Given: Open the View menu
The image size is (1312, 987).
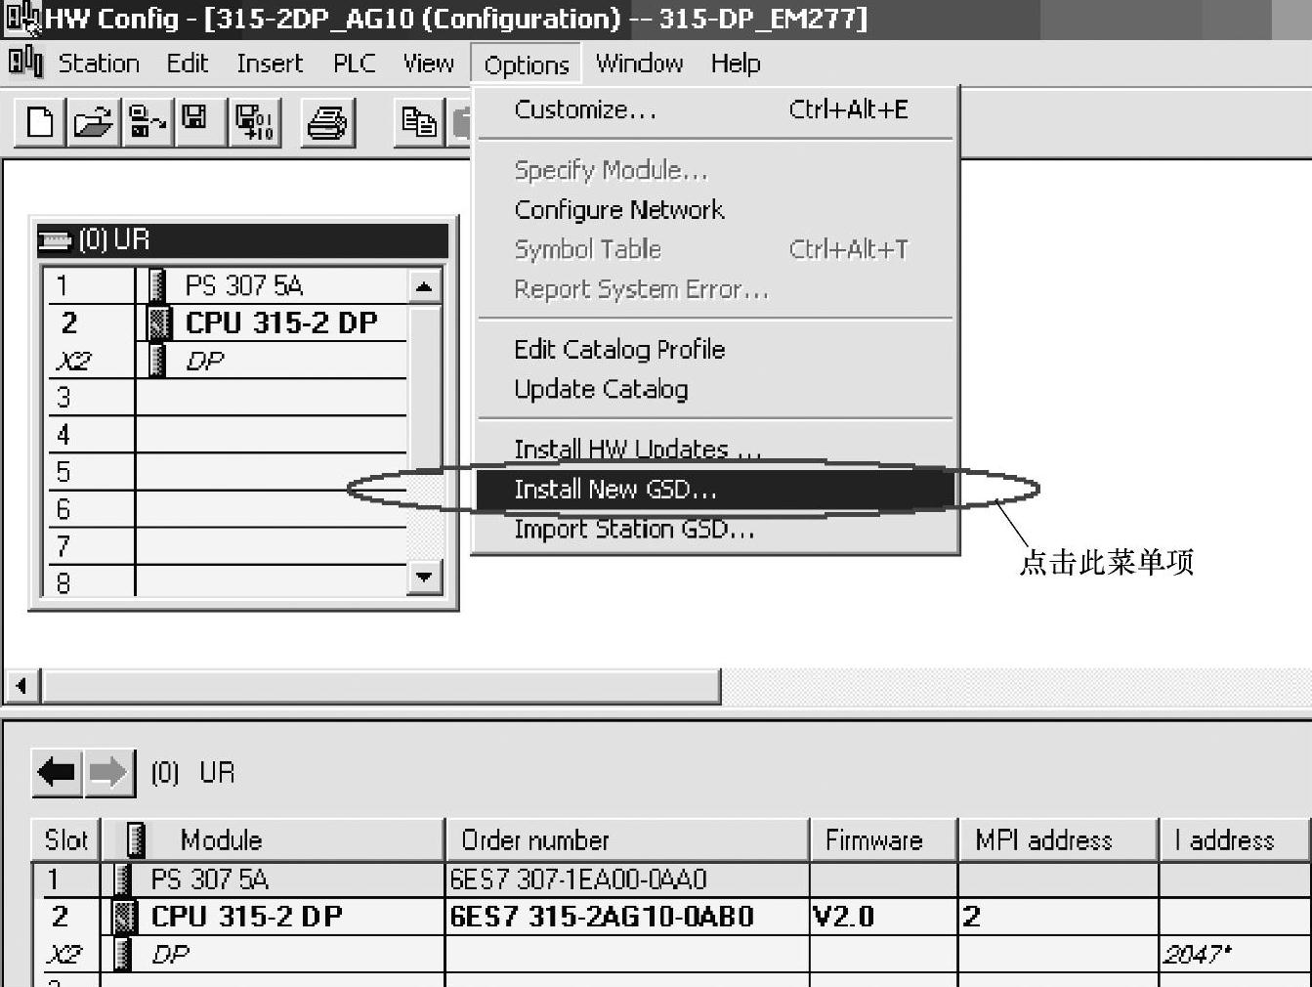Looking at the screenshot, I should pyautogui.click(x=428, y=64).
